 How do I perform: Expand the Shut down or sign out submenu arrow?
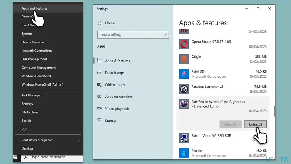click(80, 140)
